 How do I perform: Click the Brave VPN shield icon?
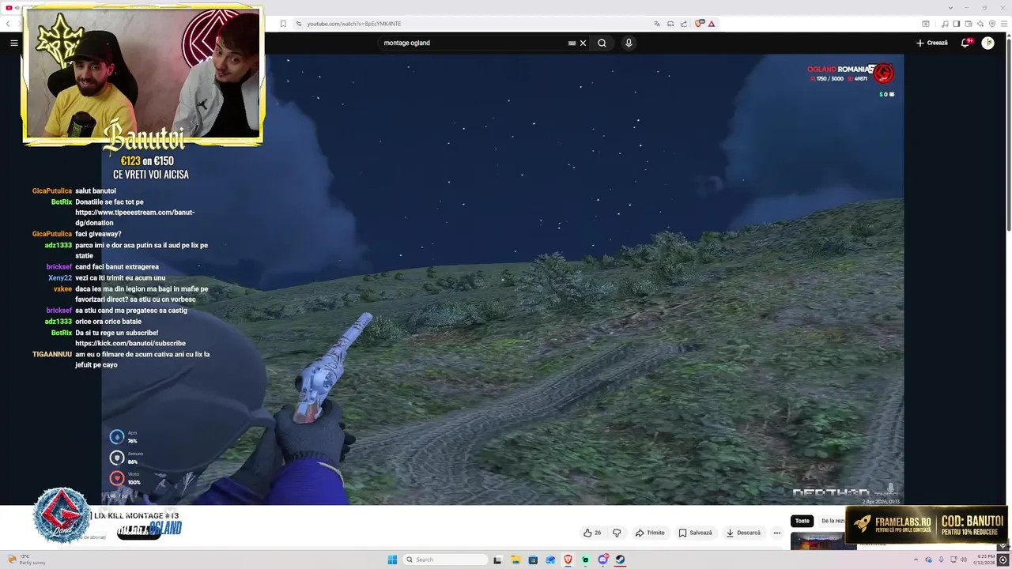coord(991,24)
